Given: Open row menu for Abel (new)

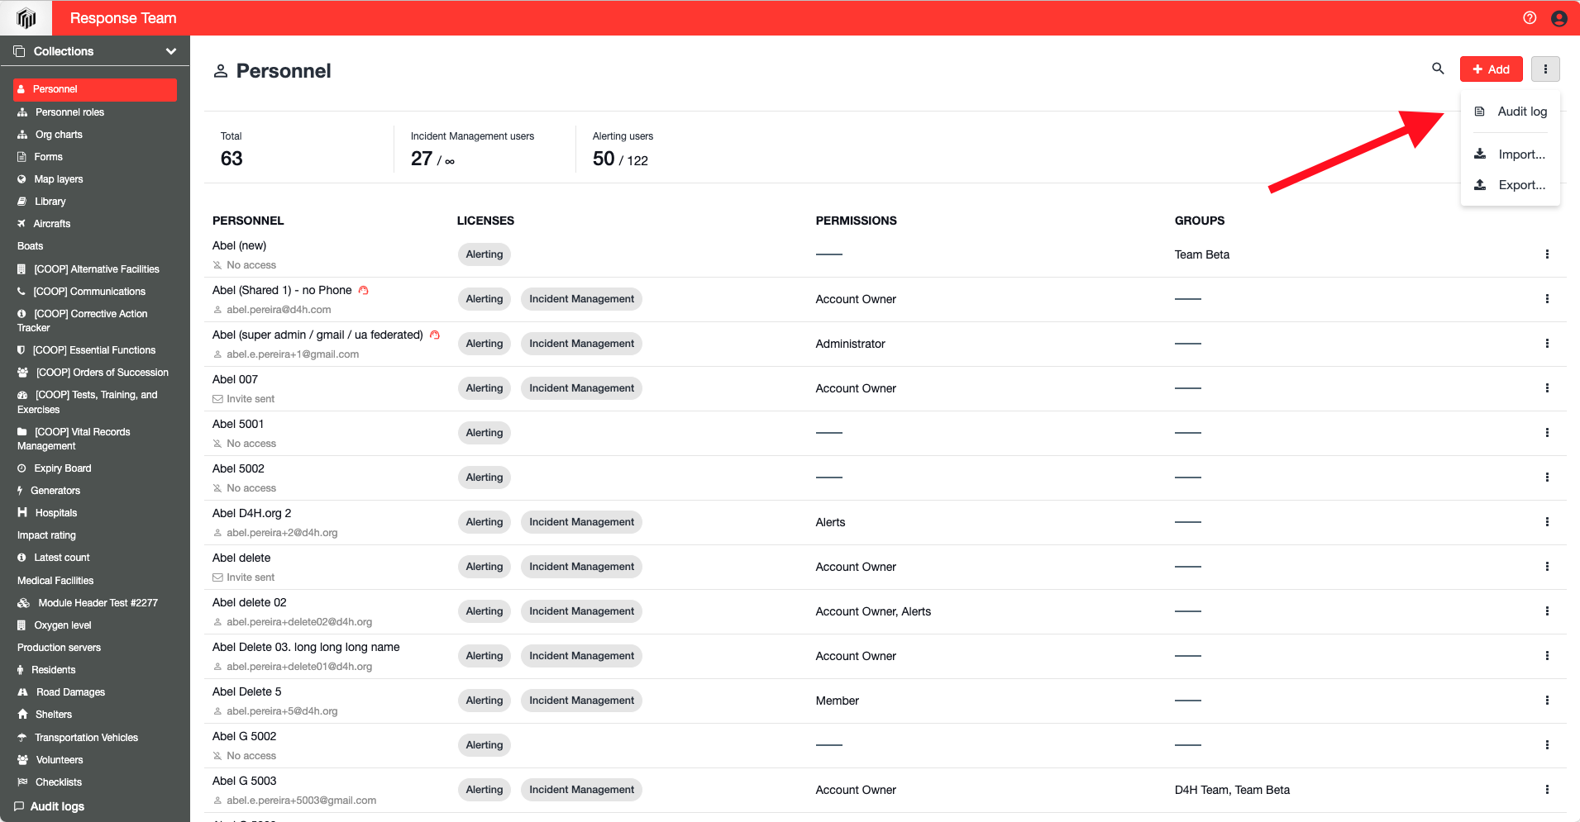Looking at the screenshot, I should pos(1547,254).
